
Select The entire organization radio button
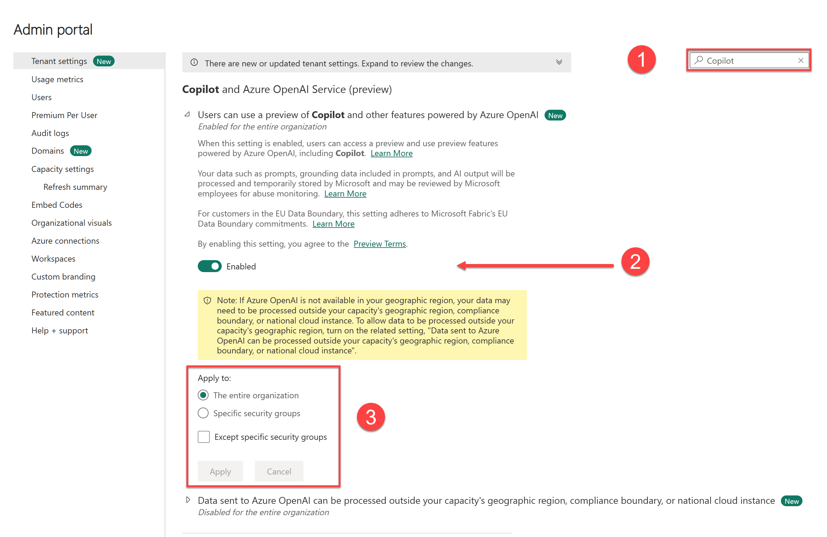204,395
